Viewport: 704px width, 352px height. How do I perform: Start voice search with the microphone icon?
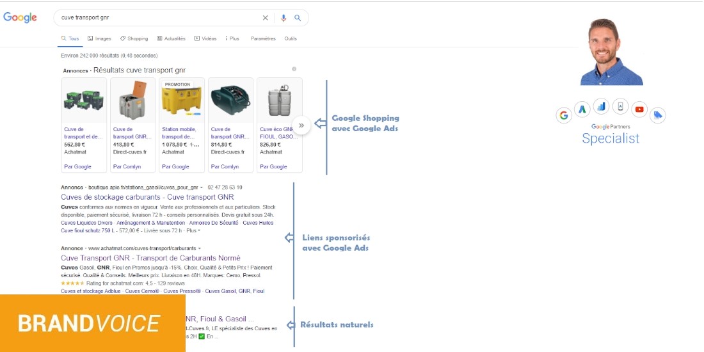click(x=284, y=18)
